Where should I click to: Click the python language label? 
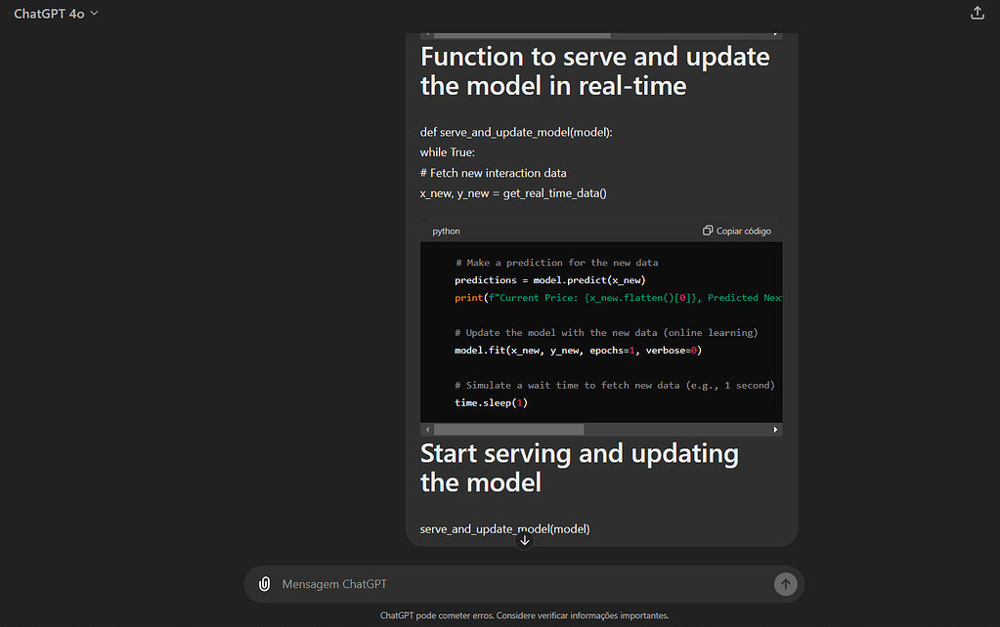click(446, 230)
